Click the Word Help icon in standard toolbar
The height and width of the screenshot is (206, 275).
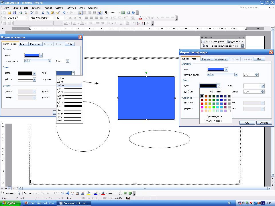point(133,13)
